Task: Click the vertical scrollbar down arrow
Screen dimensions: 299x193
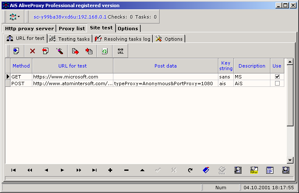Action: click(x=290, y=160)
